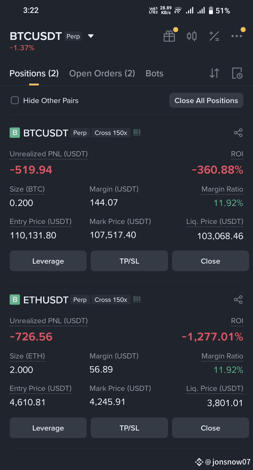The height and width of the screenshot is (470, 253).
Task: Share the BTCUSDT position
Action: pos(238,133)
